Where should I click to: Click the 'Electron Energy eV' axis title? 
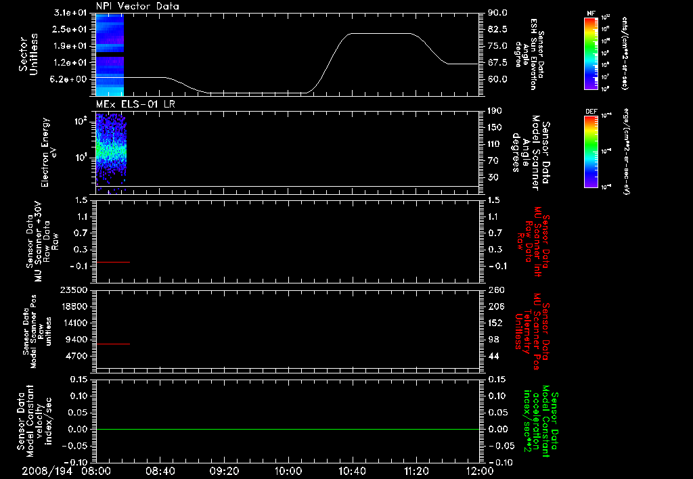(x=49, y=152)
